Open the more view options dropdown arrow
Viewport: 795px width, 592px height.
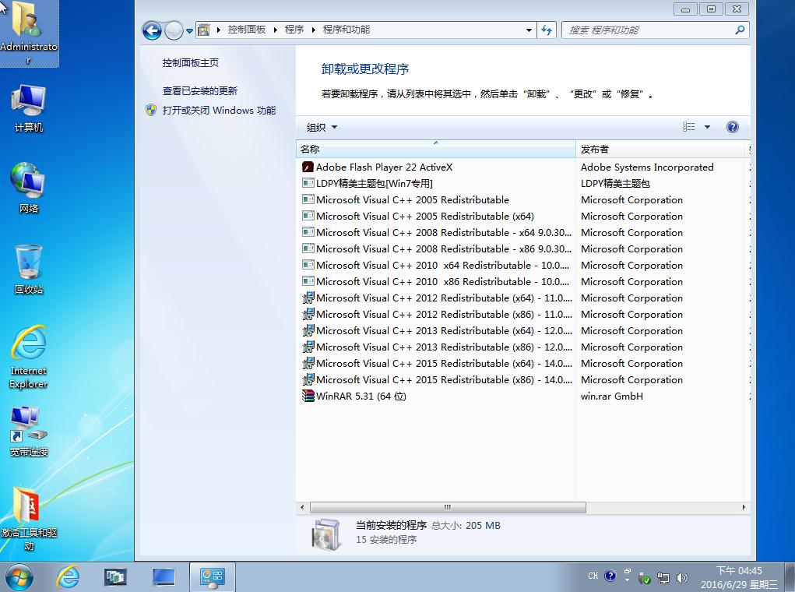coord(707,127)
